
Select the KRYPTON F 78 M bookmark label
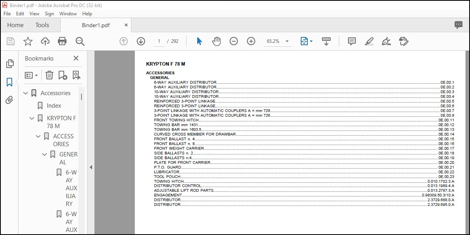click(x=61, y=122)
